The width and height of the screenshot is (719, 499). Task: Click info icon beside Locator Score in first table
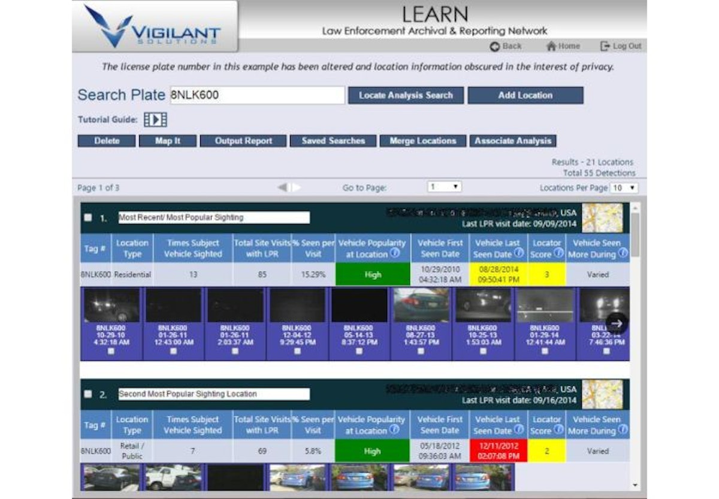[558, 253]
